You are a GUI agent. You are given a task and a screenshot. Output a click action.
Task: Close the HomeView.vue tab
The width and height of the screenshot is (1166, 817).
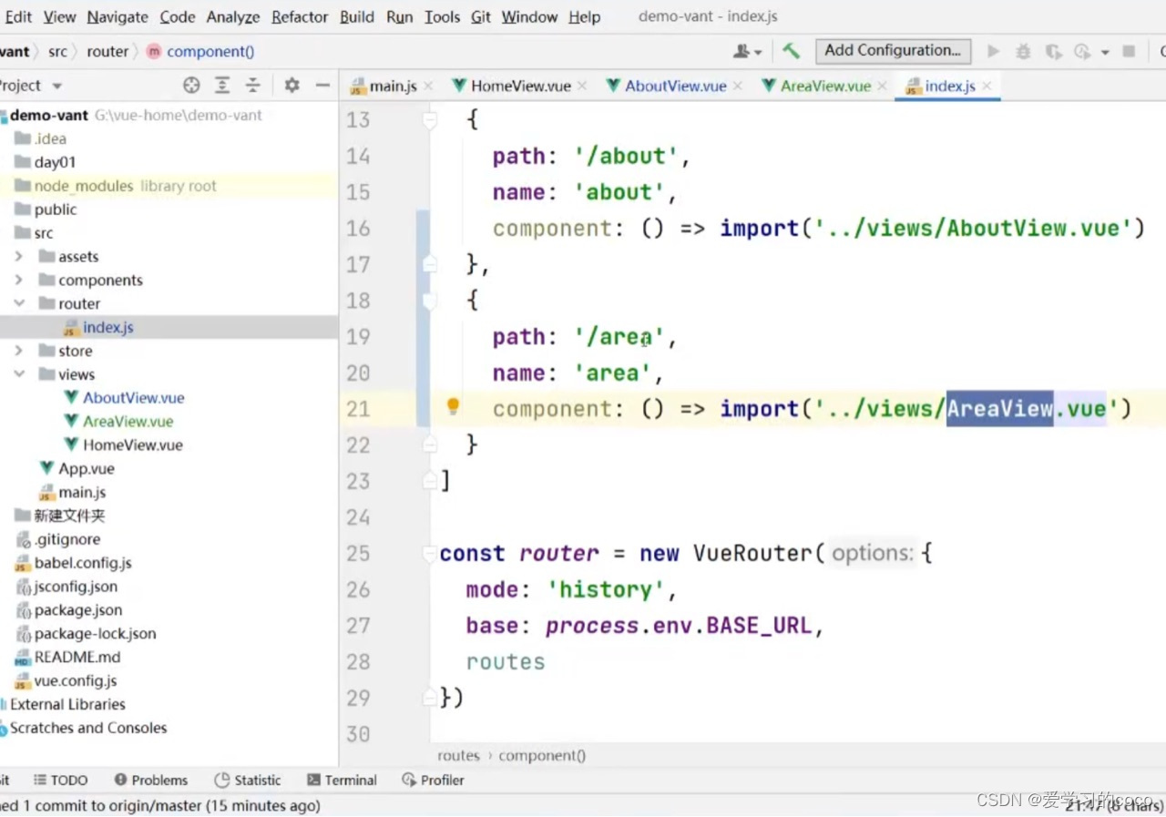coord(582,87)
